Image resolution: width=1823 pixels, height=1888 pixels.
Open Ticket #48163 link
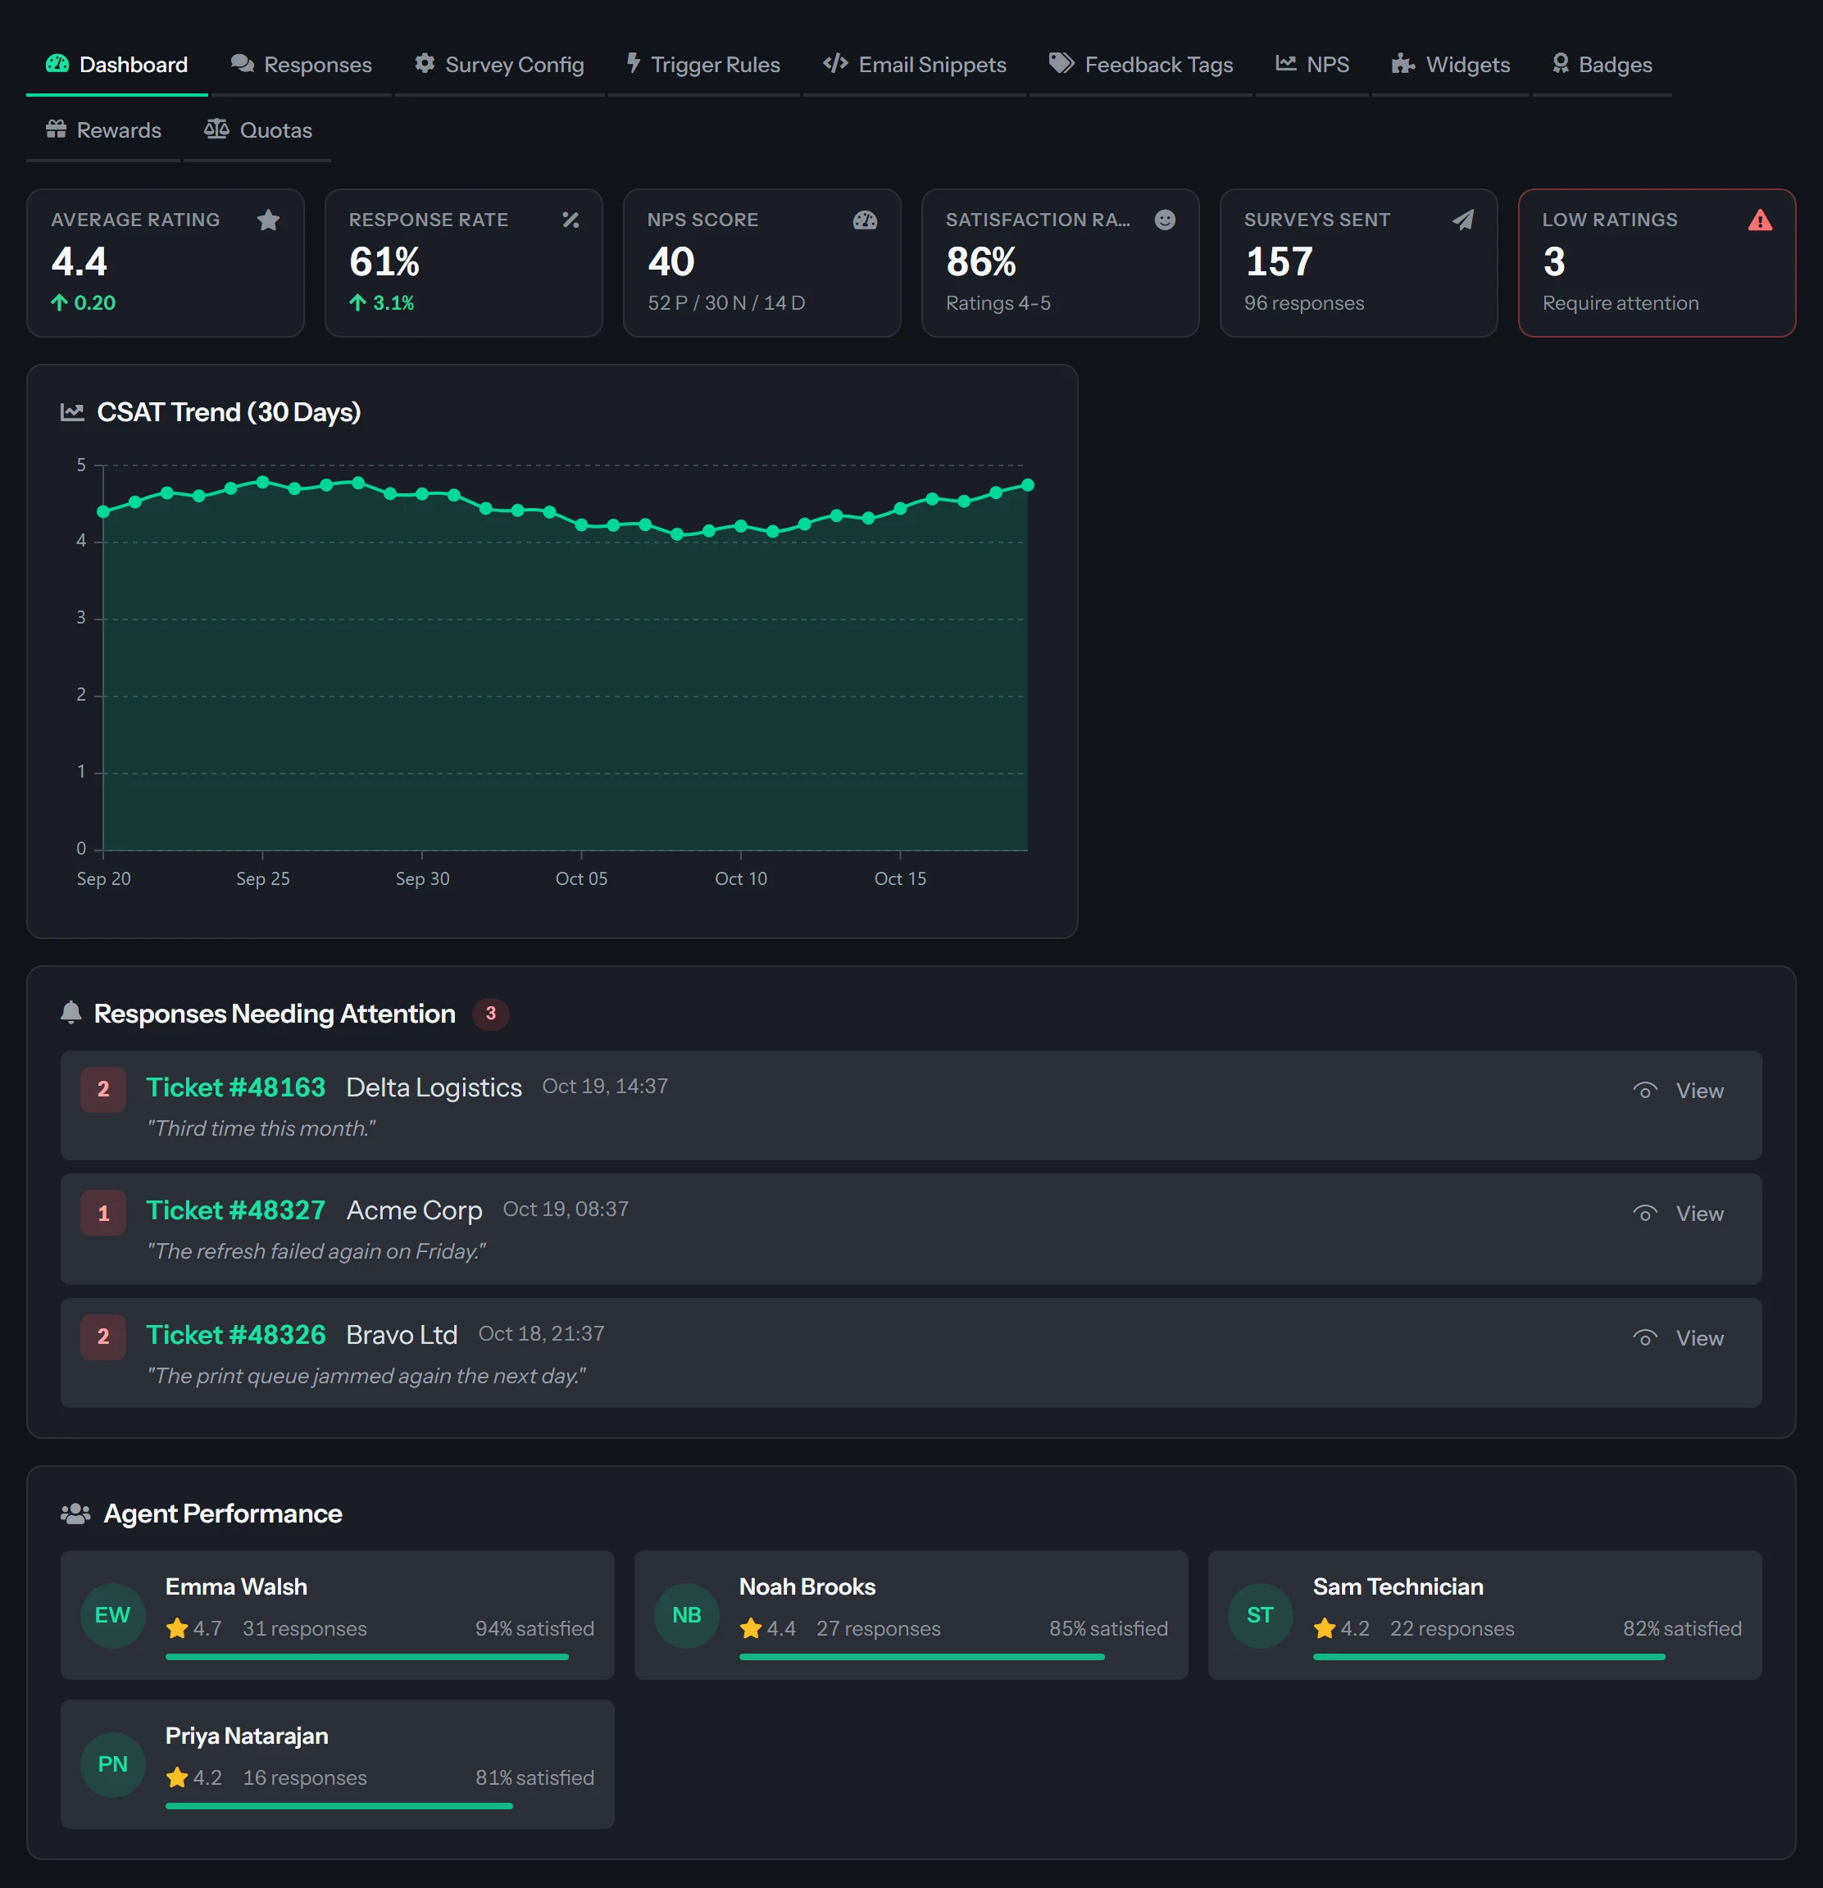click(236, 1087)
